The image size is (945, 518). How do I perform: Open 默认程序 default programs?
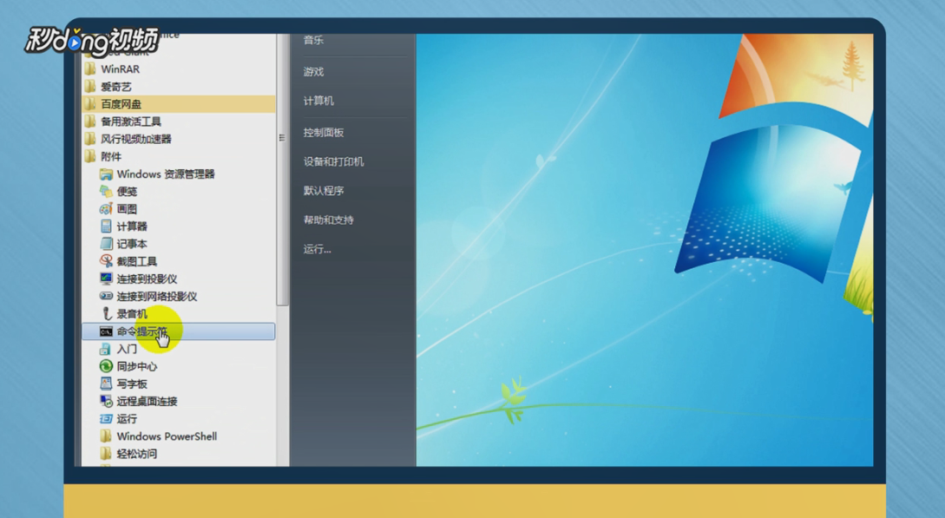click(x=324, y=191)
